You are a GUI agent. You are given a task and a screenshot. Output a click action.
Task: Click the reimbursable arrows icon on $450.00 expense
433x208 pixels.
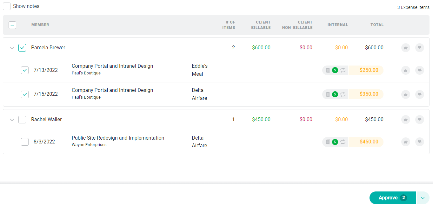pos(343,142)
